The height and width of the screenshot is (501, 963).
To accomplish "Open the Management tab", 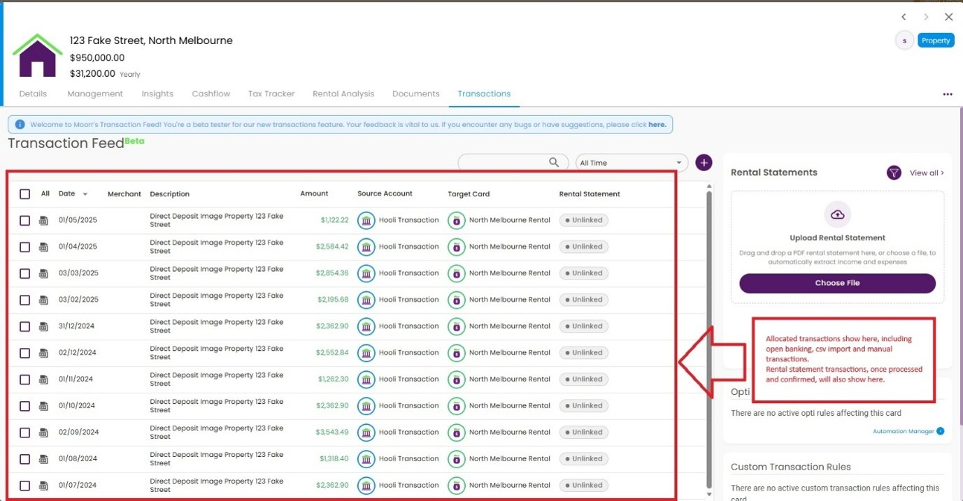I will coord(95,94).
